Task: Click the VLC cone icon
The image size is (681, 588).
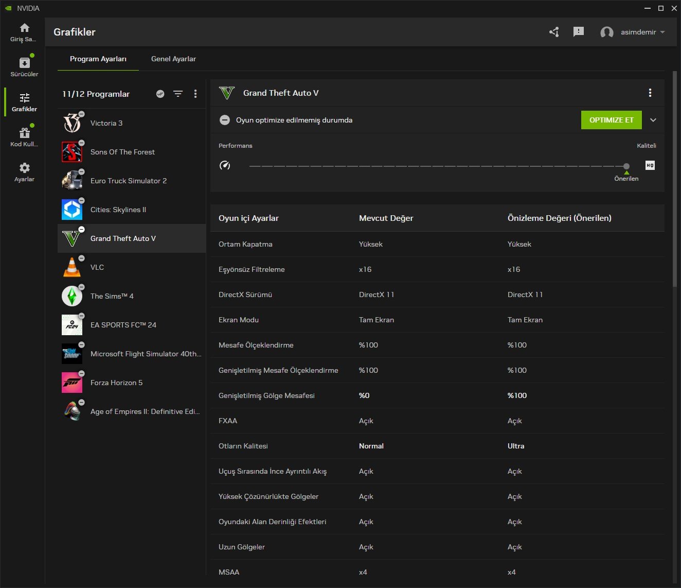Action: [71, 267]
